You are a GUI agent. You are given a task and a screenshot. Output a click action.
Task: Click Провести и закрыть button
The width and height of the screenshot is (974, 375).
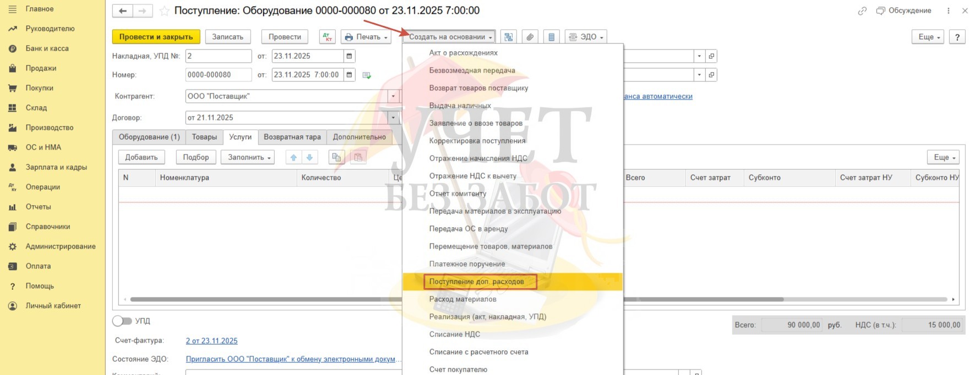(x=156, y=37)
